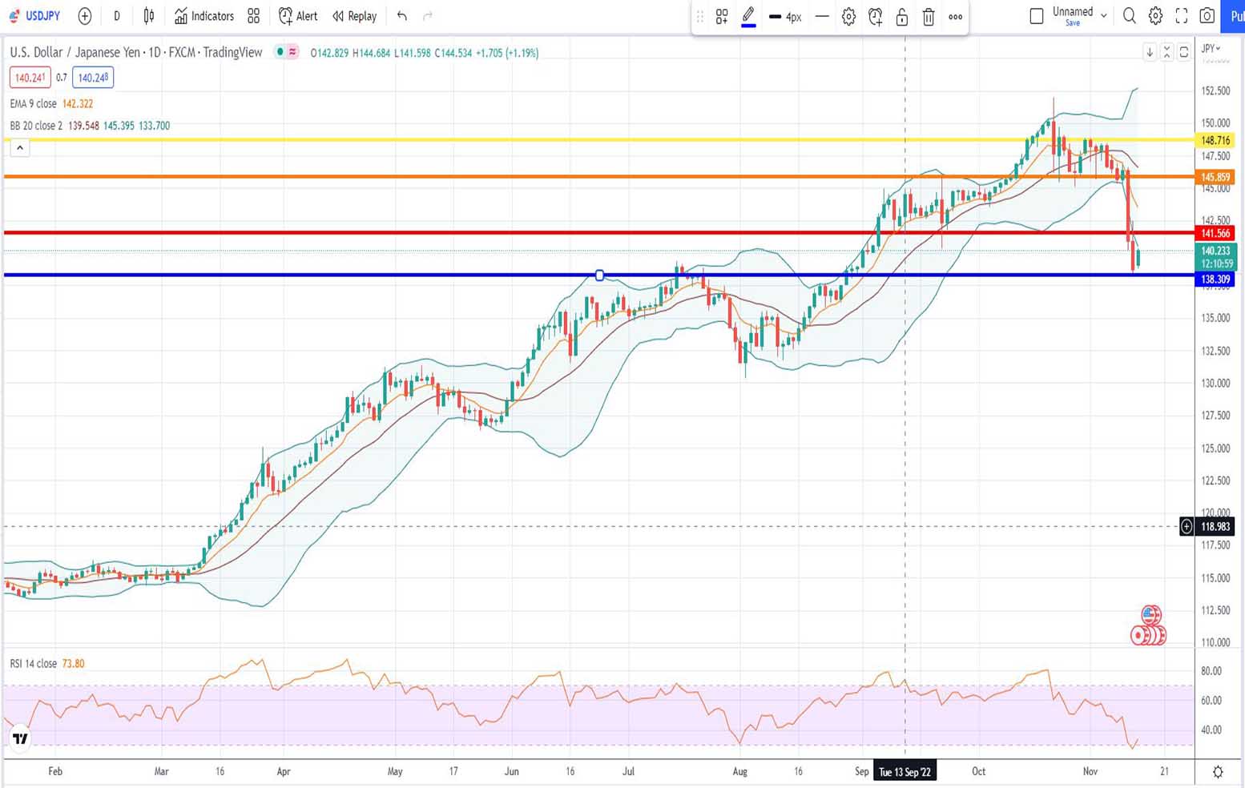Screen dimensions: 1245x788
Task: Toggle the lock on the selected drawing
Action: point(902,17)
